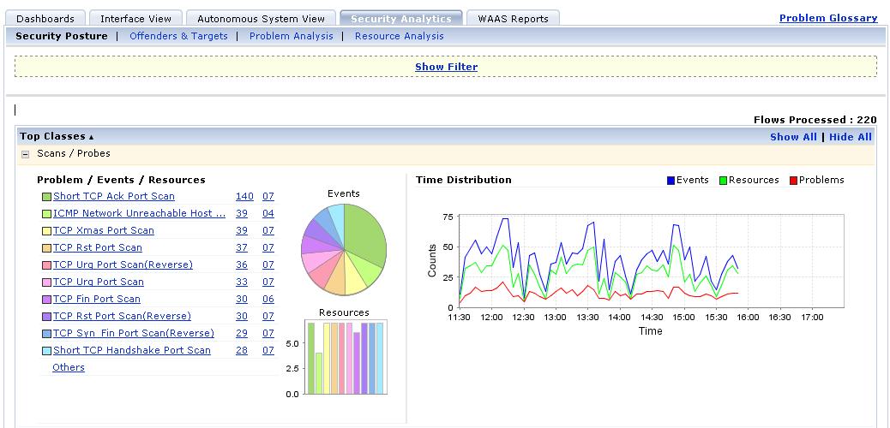890x428 pixels.
Task: Open the Others problems link
Action: click(69, 368)
